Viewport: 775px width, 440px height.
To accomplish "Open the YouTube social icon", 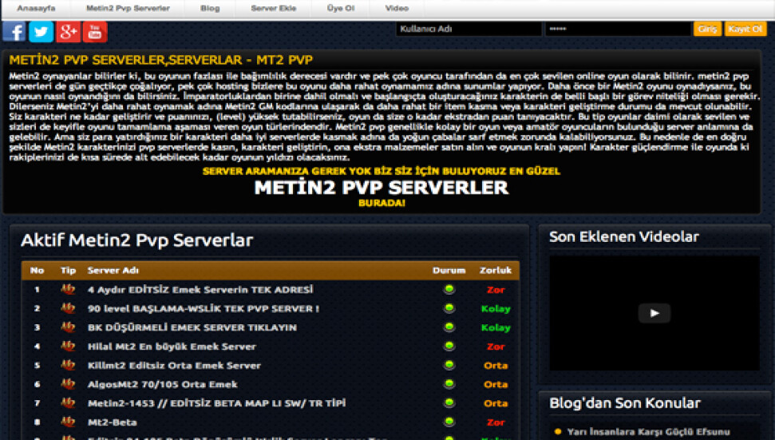I will (95, 31).
